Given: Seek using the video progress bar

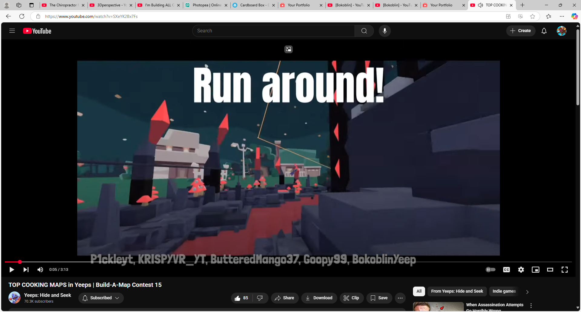Looking at the screenshot, I should click(x=288, y=262).
